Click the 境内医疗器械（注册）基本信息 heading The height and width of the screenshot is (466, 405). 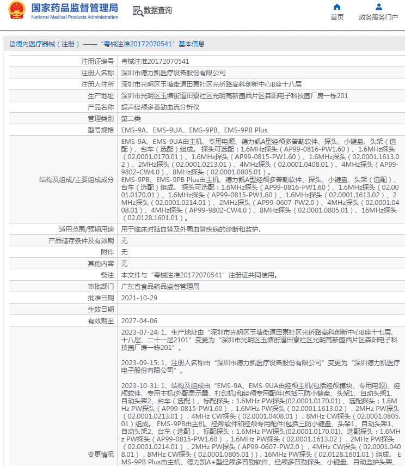click(107, 44)
